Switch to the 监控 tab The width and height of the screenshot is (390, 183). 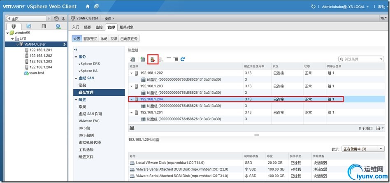tap(99, 27)
